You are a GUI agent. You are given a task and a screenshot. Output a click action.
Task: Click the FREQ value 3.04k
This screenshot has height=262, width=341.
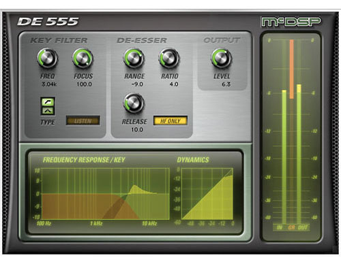click(x=49, y=84)
